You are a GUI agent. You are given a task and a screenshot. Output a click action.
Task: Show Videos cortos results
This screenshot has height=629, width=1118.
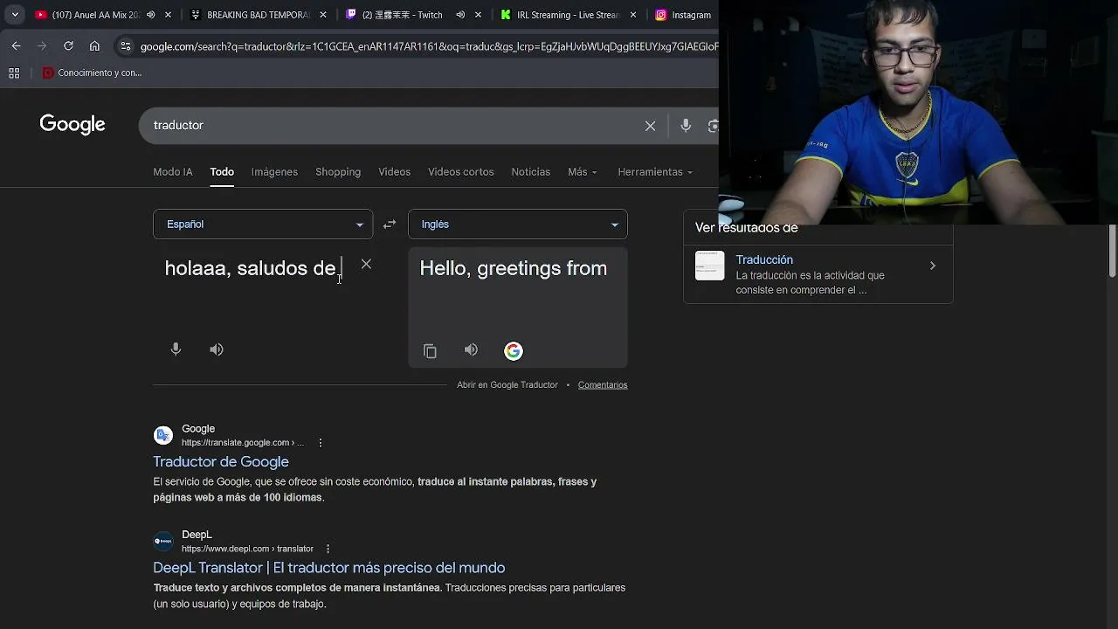click(x=460, y=172)
